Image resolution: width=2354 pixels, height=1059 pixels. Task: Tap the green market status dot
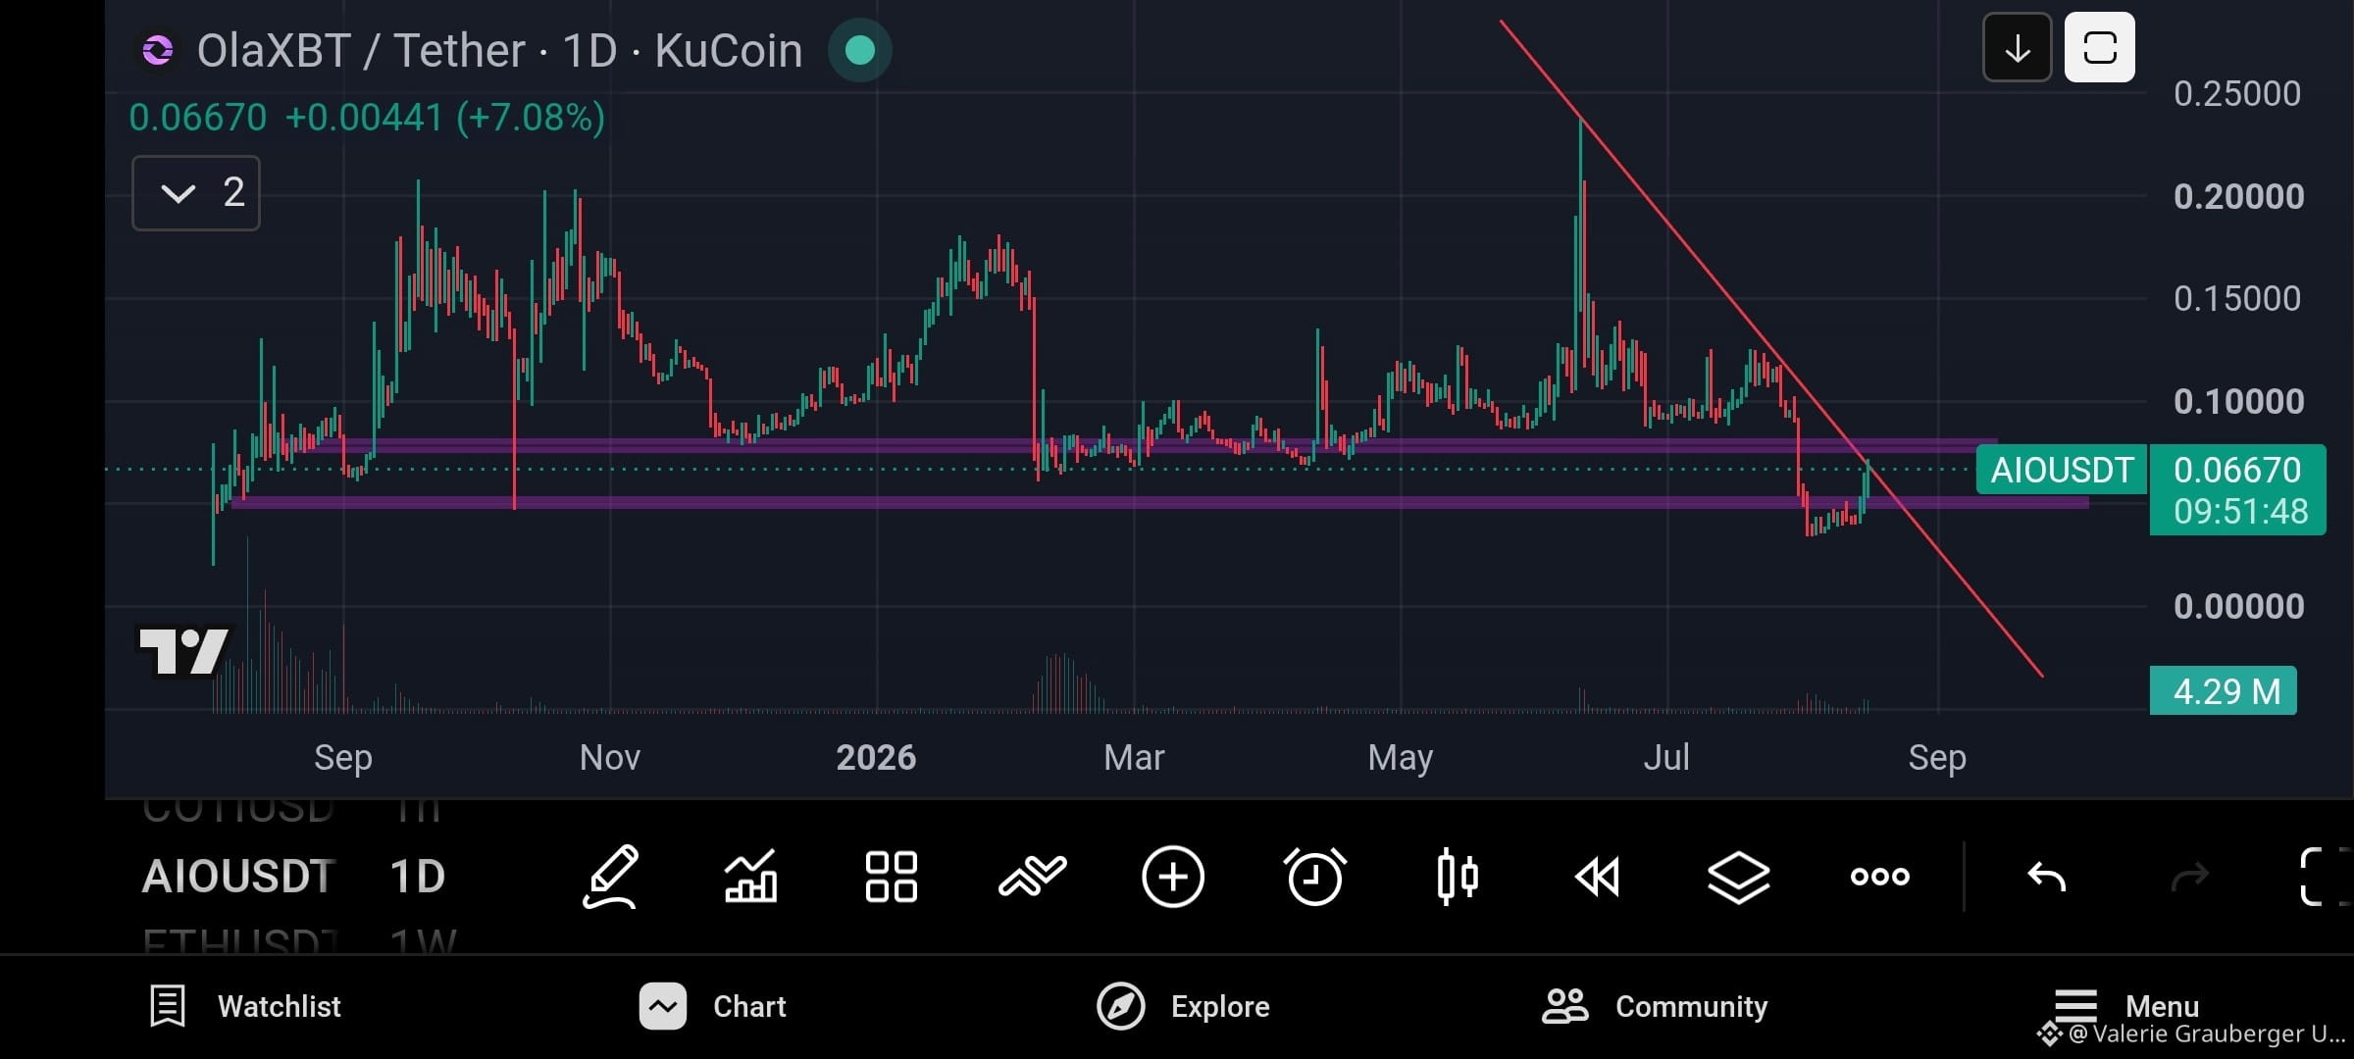(x=859, y=50)
